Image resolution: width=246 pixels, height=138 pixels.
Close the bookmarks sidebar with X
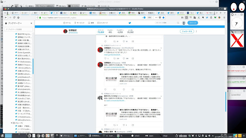32,23
